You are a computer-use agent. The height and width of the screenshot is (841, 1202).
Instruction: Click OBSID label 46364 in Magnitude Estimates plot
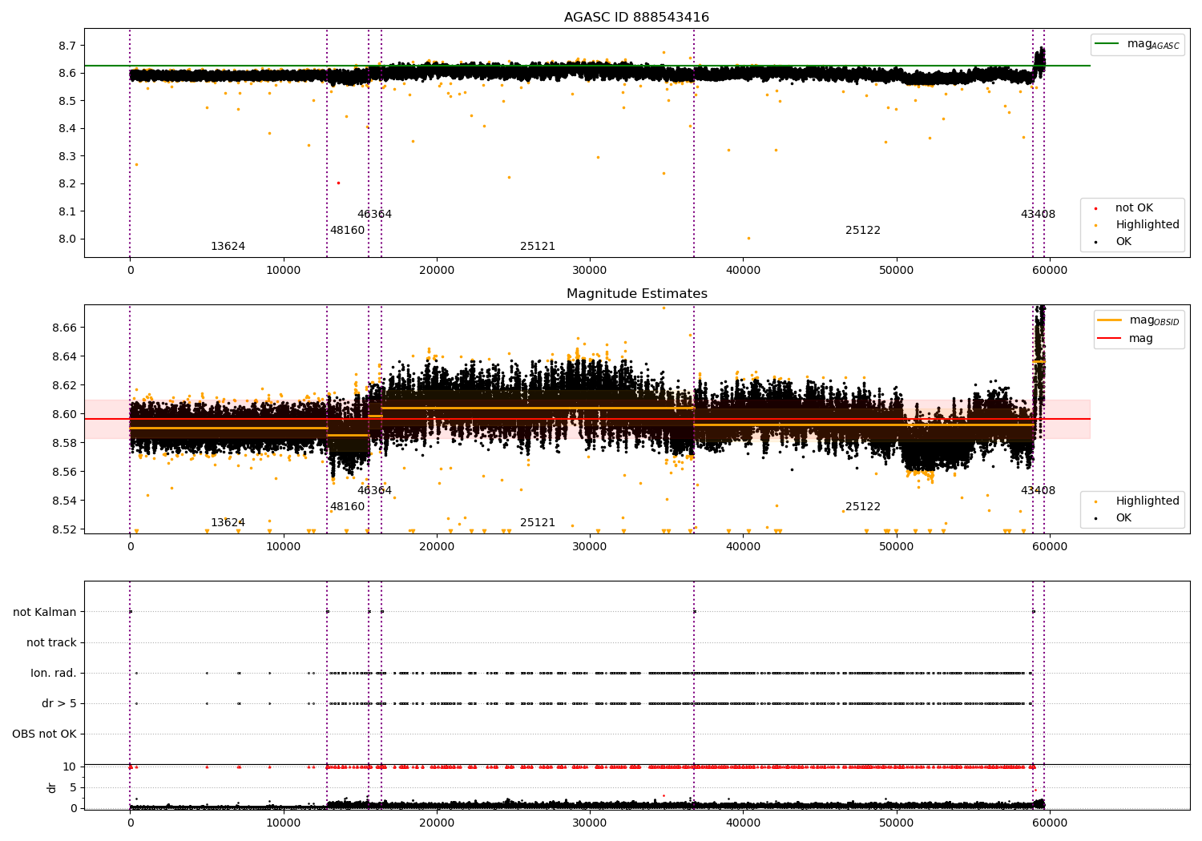click(x=374, y=491)
